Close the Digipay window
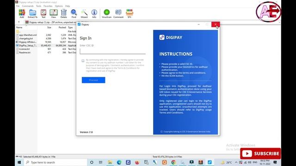Image resolution: width=296 pixels, height=166 pixels. coord(216,24)
